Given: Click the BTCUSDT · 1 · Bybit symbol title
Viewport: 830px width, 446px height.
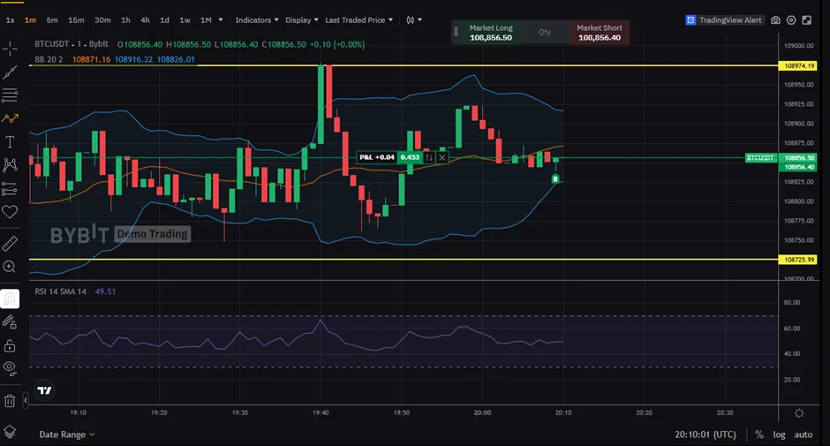Looking at the screenshot, I should (x=72, y=44).
